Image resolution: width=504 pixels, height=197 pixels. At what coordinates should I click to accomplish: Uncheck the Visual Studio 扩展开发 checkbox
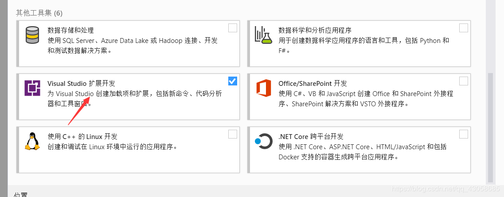tap(233, 81)
